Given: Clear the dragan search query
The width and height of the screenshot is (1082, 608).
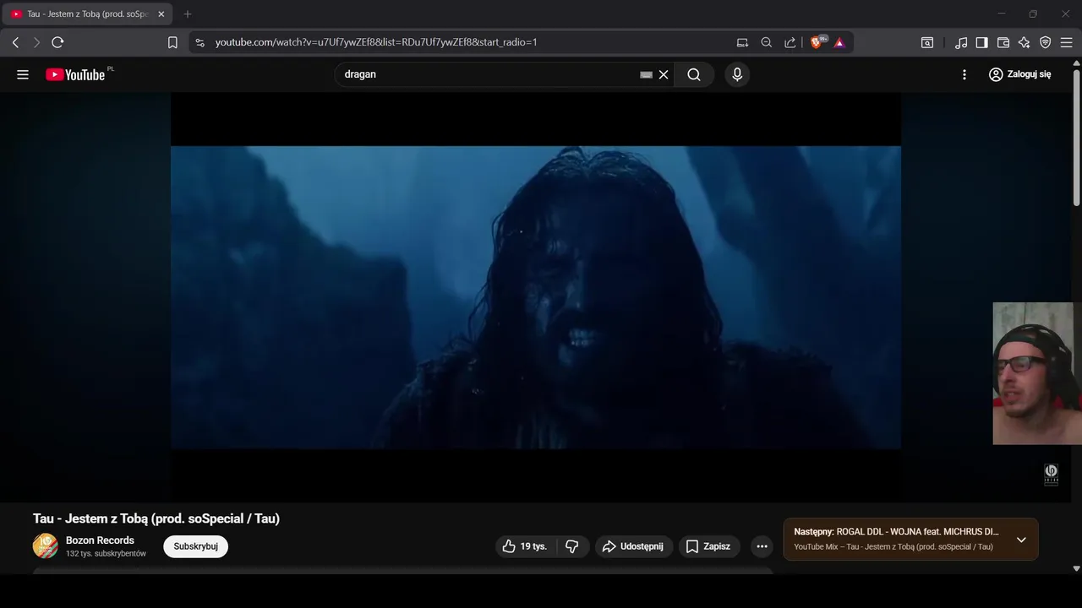Looking at the screenshot, I should pyautogui.click(x=664, y=74).
